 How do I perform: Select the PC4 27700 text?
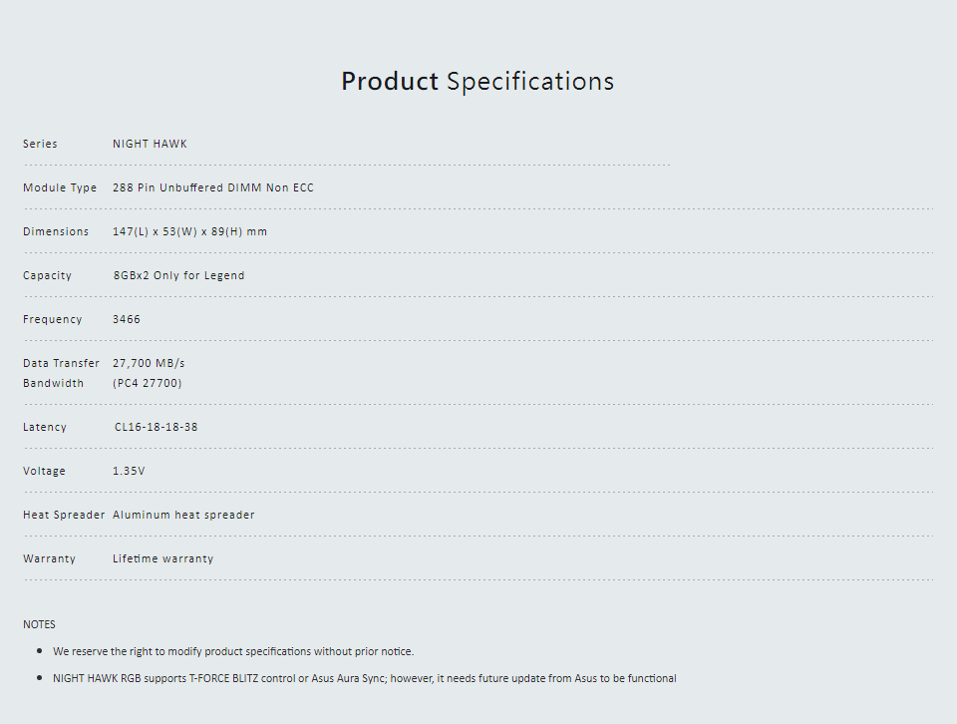[x=148, y=383]
